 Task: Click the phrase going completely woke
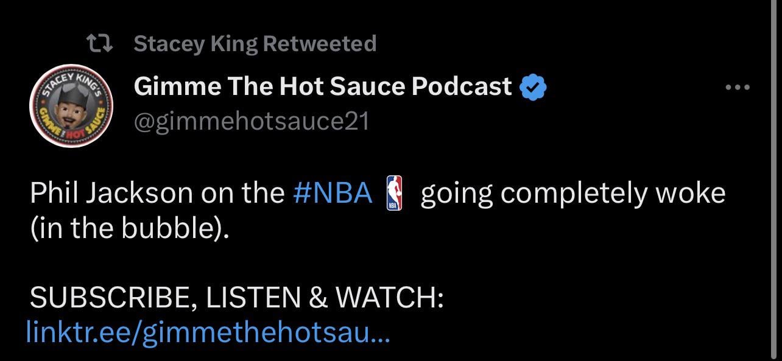(x=572, y=193)
